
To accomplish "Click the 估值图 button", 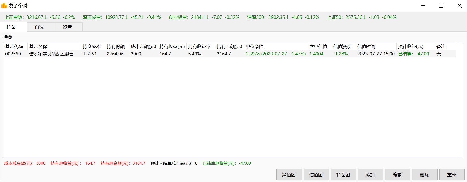I will (316, 175).
